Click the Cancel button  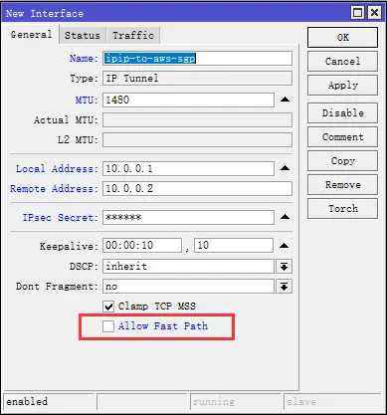click(x=342, y=62)
